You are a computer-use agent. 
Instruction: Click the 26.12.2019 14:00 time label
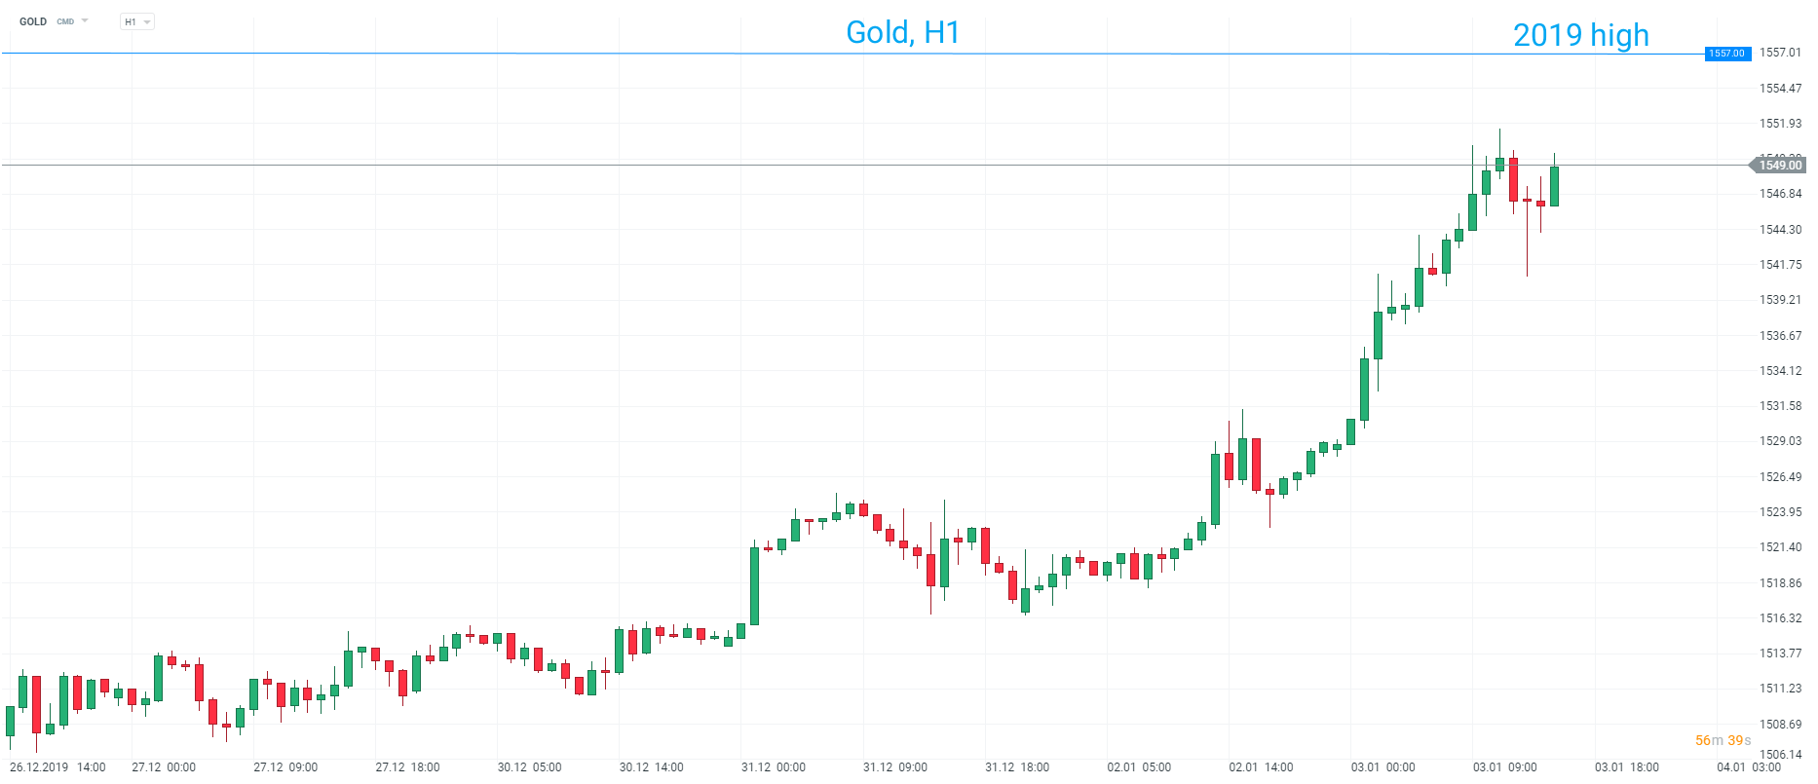(57, 767)
